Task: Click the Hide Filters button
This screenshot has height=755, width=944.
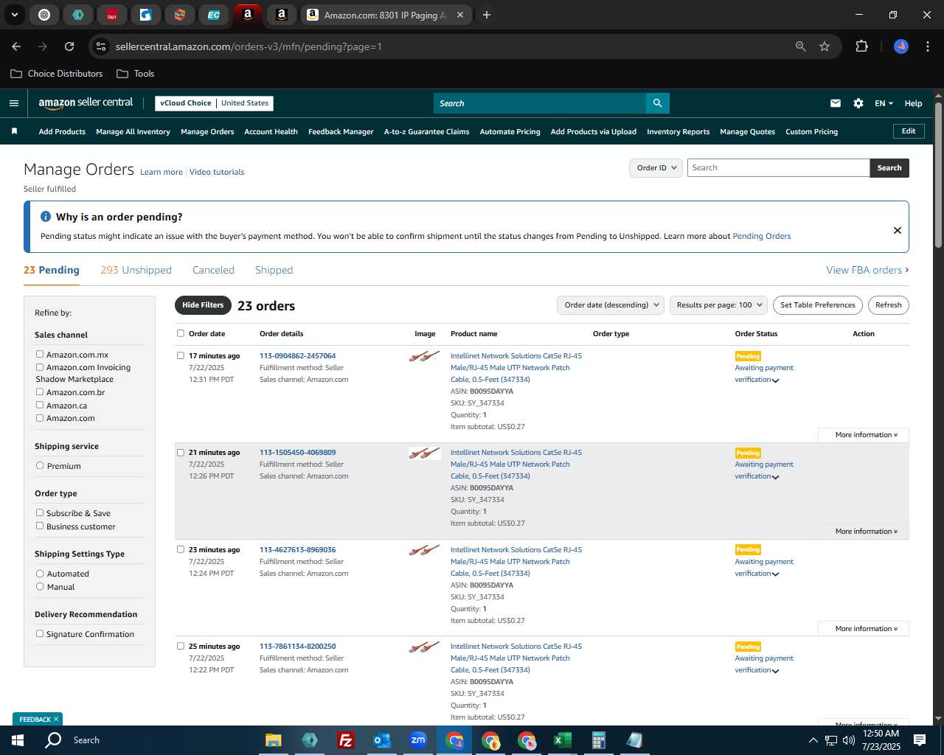Action: pos(203,305)
